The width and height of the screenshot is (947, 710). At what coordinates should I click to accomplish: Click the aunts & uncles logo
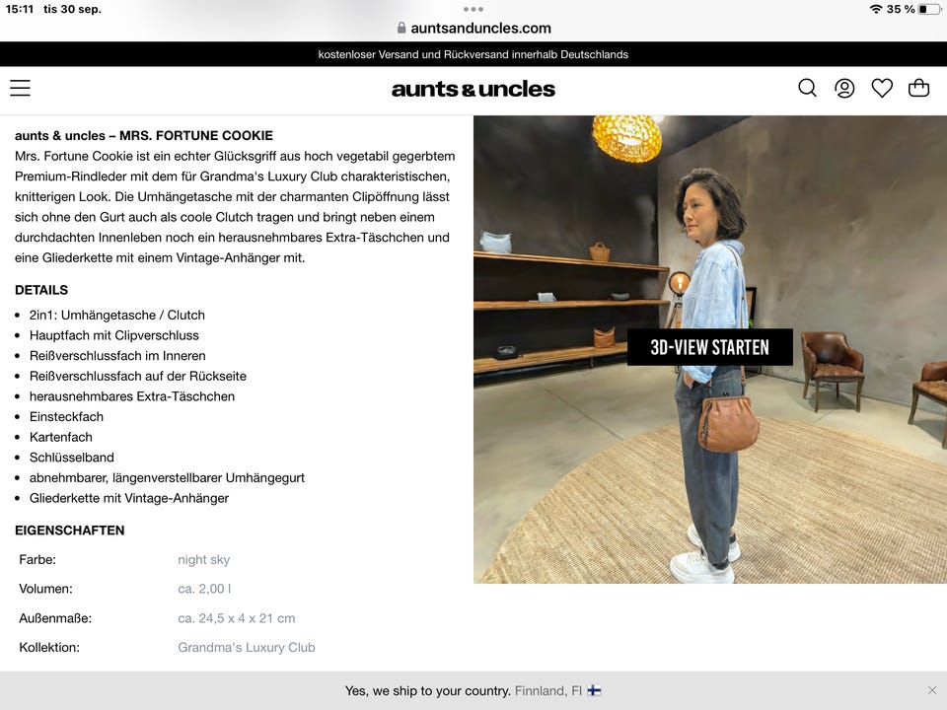click(473, 90)
